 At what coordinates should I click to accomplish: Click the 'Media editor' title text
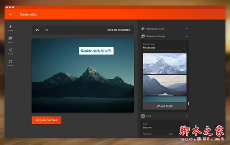coord(29,14)
